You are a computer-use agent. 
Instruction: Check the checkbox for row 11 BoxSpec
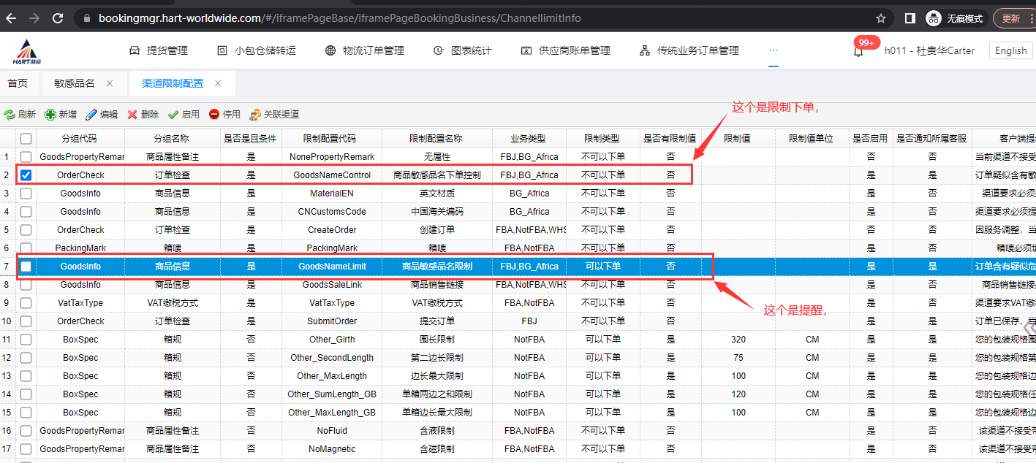pyautogui.click(x=26, y=340)
